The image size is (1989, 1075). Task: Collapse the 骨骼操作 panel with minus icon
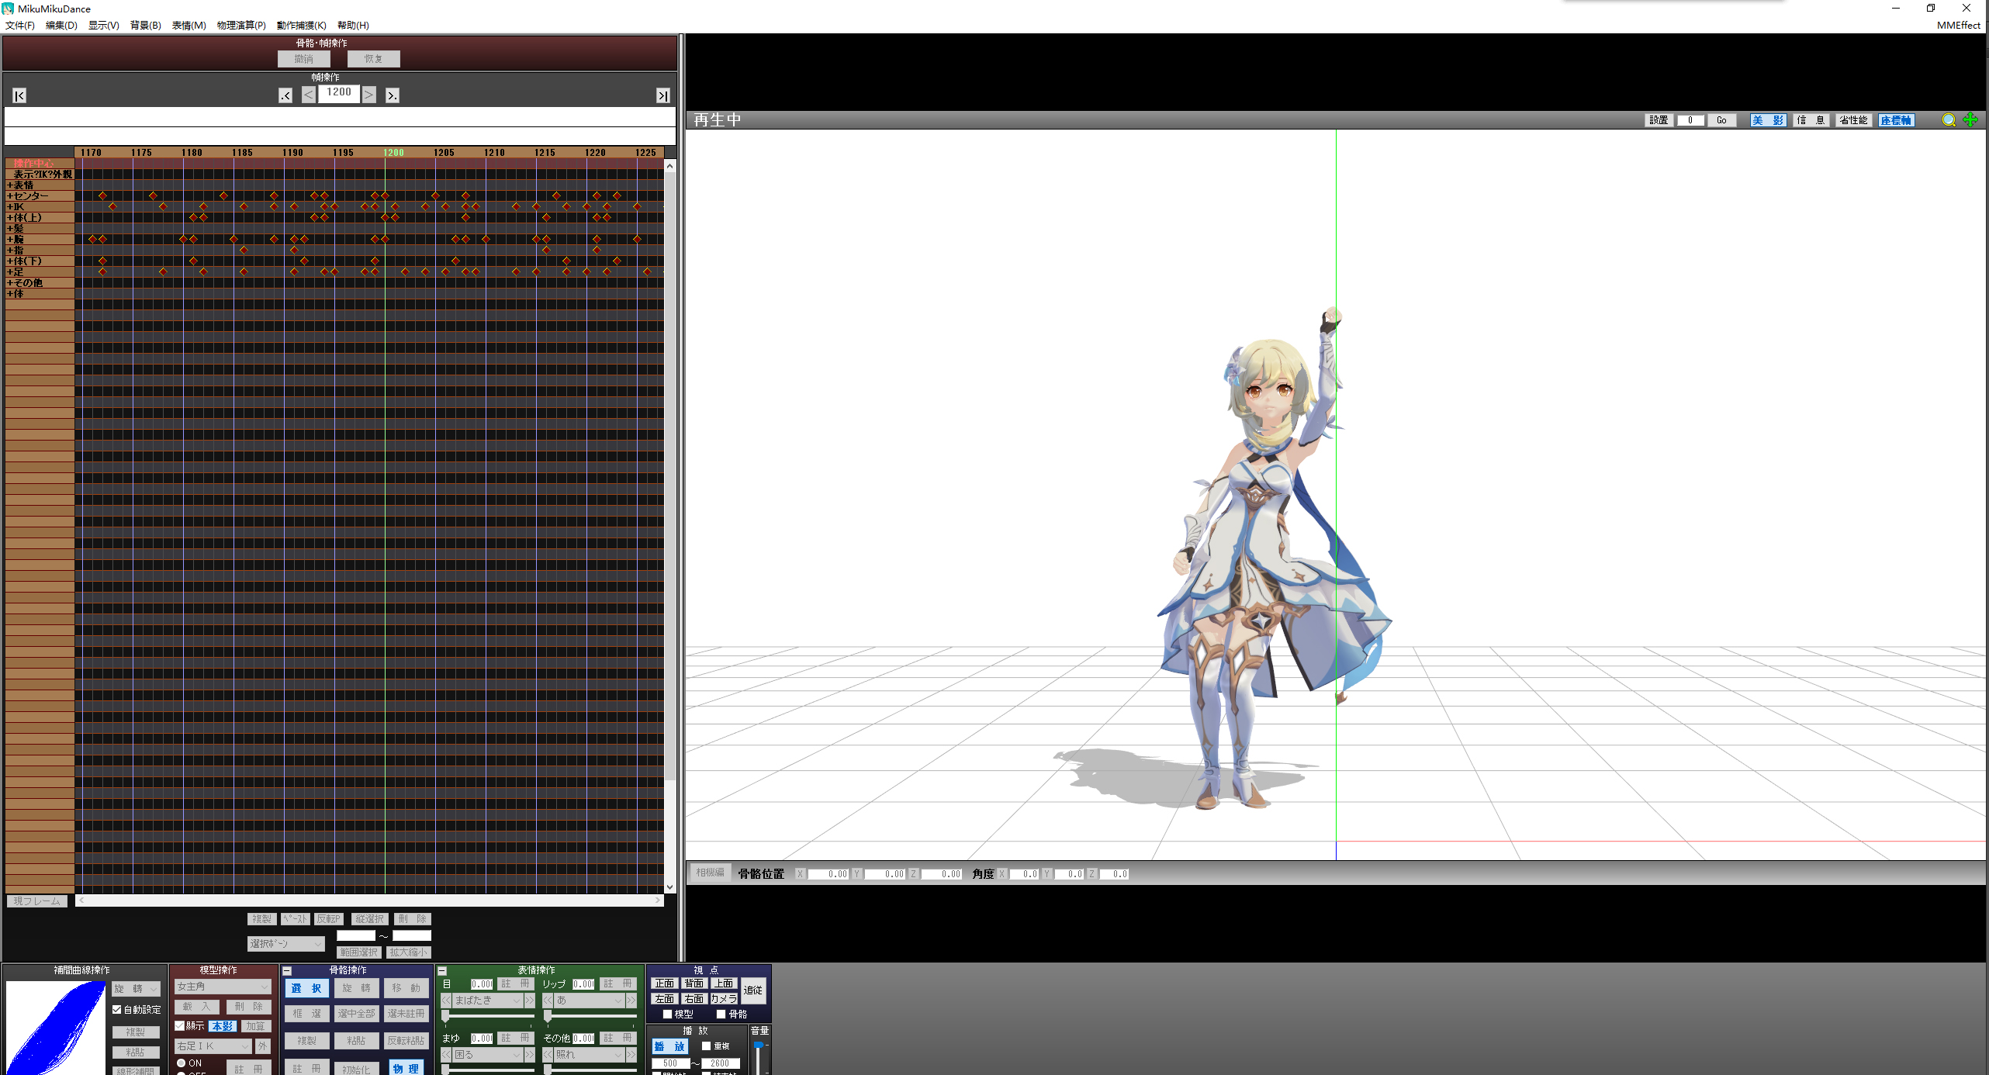[x=287, y=970]
